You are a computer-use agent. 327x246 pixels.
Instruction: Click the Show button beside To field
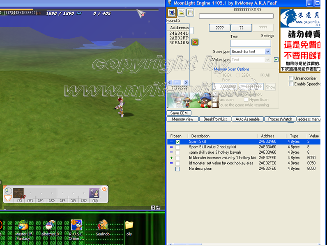coord(270,87)
